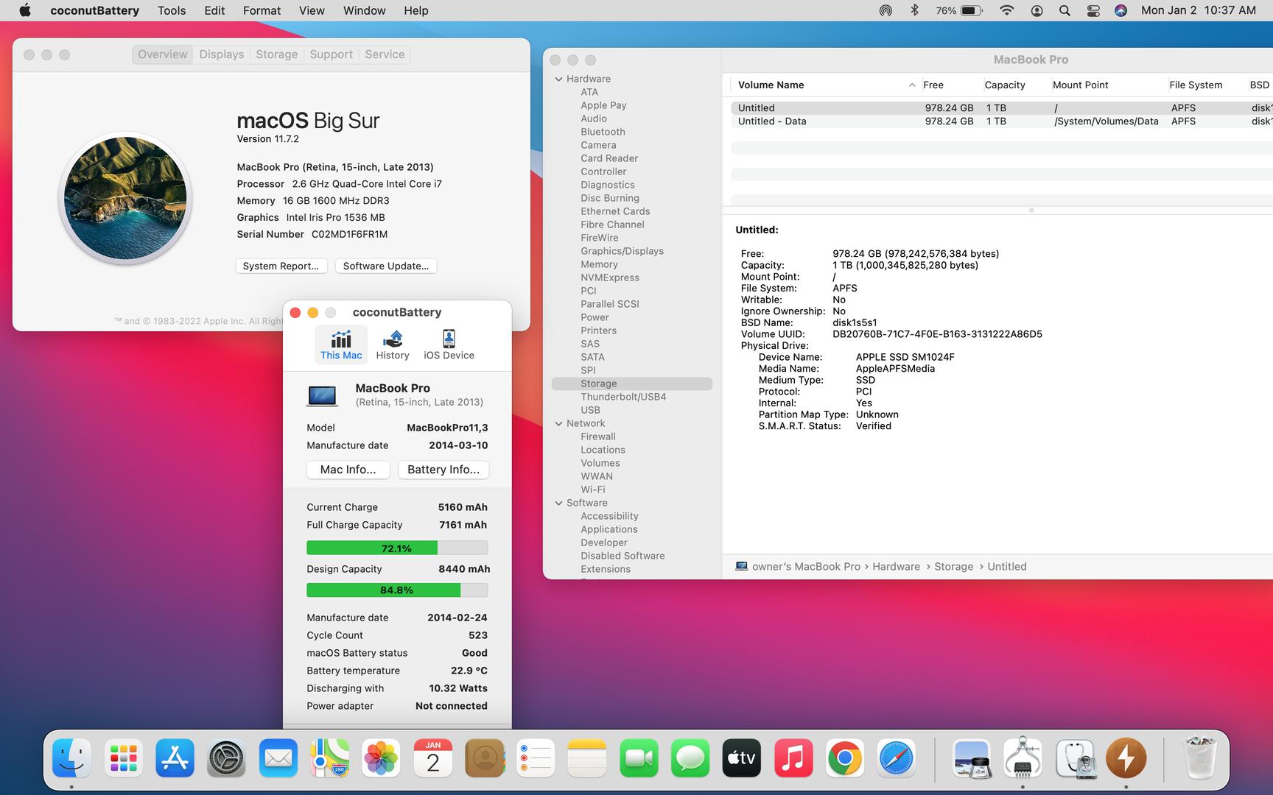1273x795 pixels.
Task: Open the Window menu
Action: tap(364, 10)
